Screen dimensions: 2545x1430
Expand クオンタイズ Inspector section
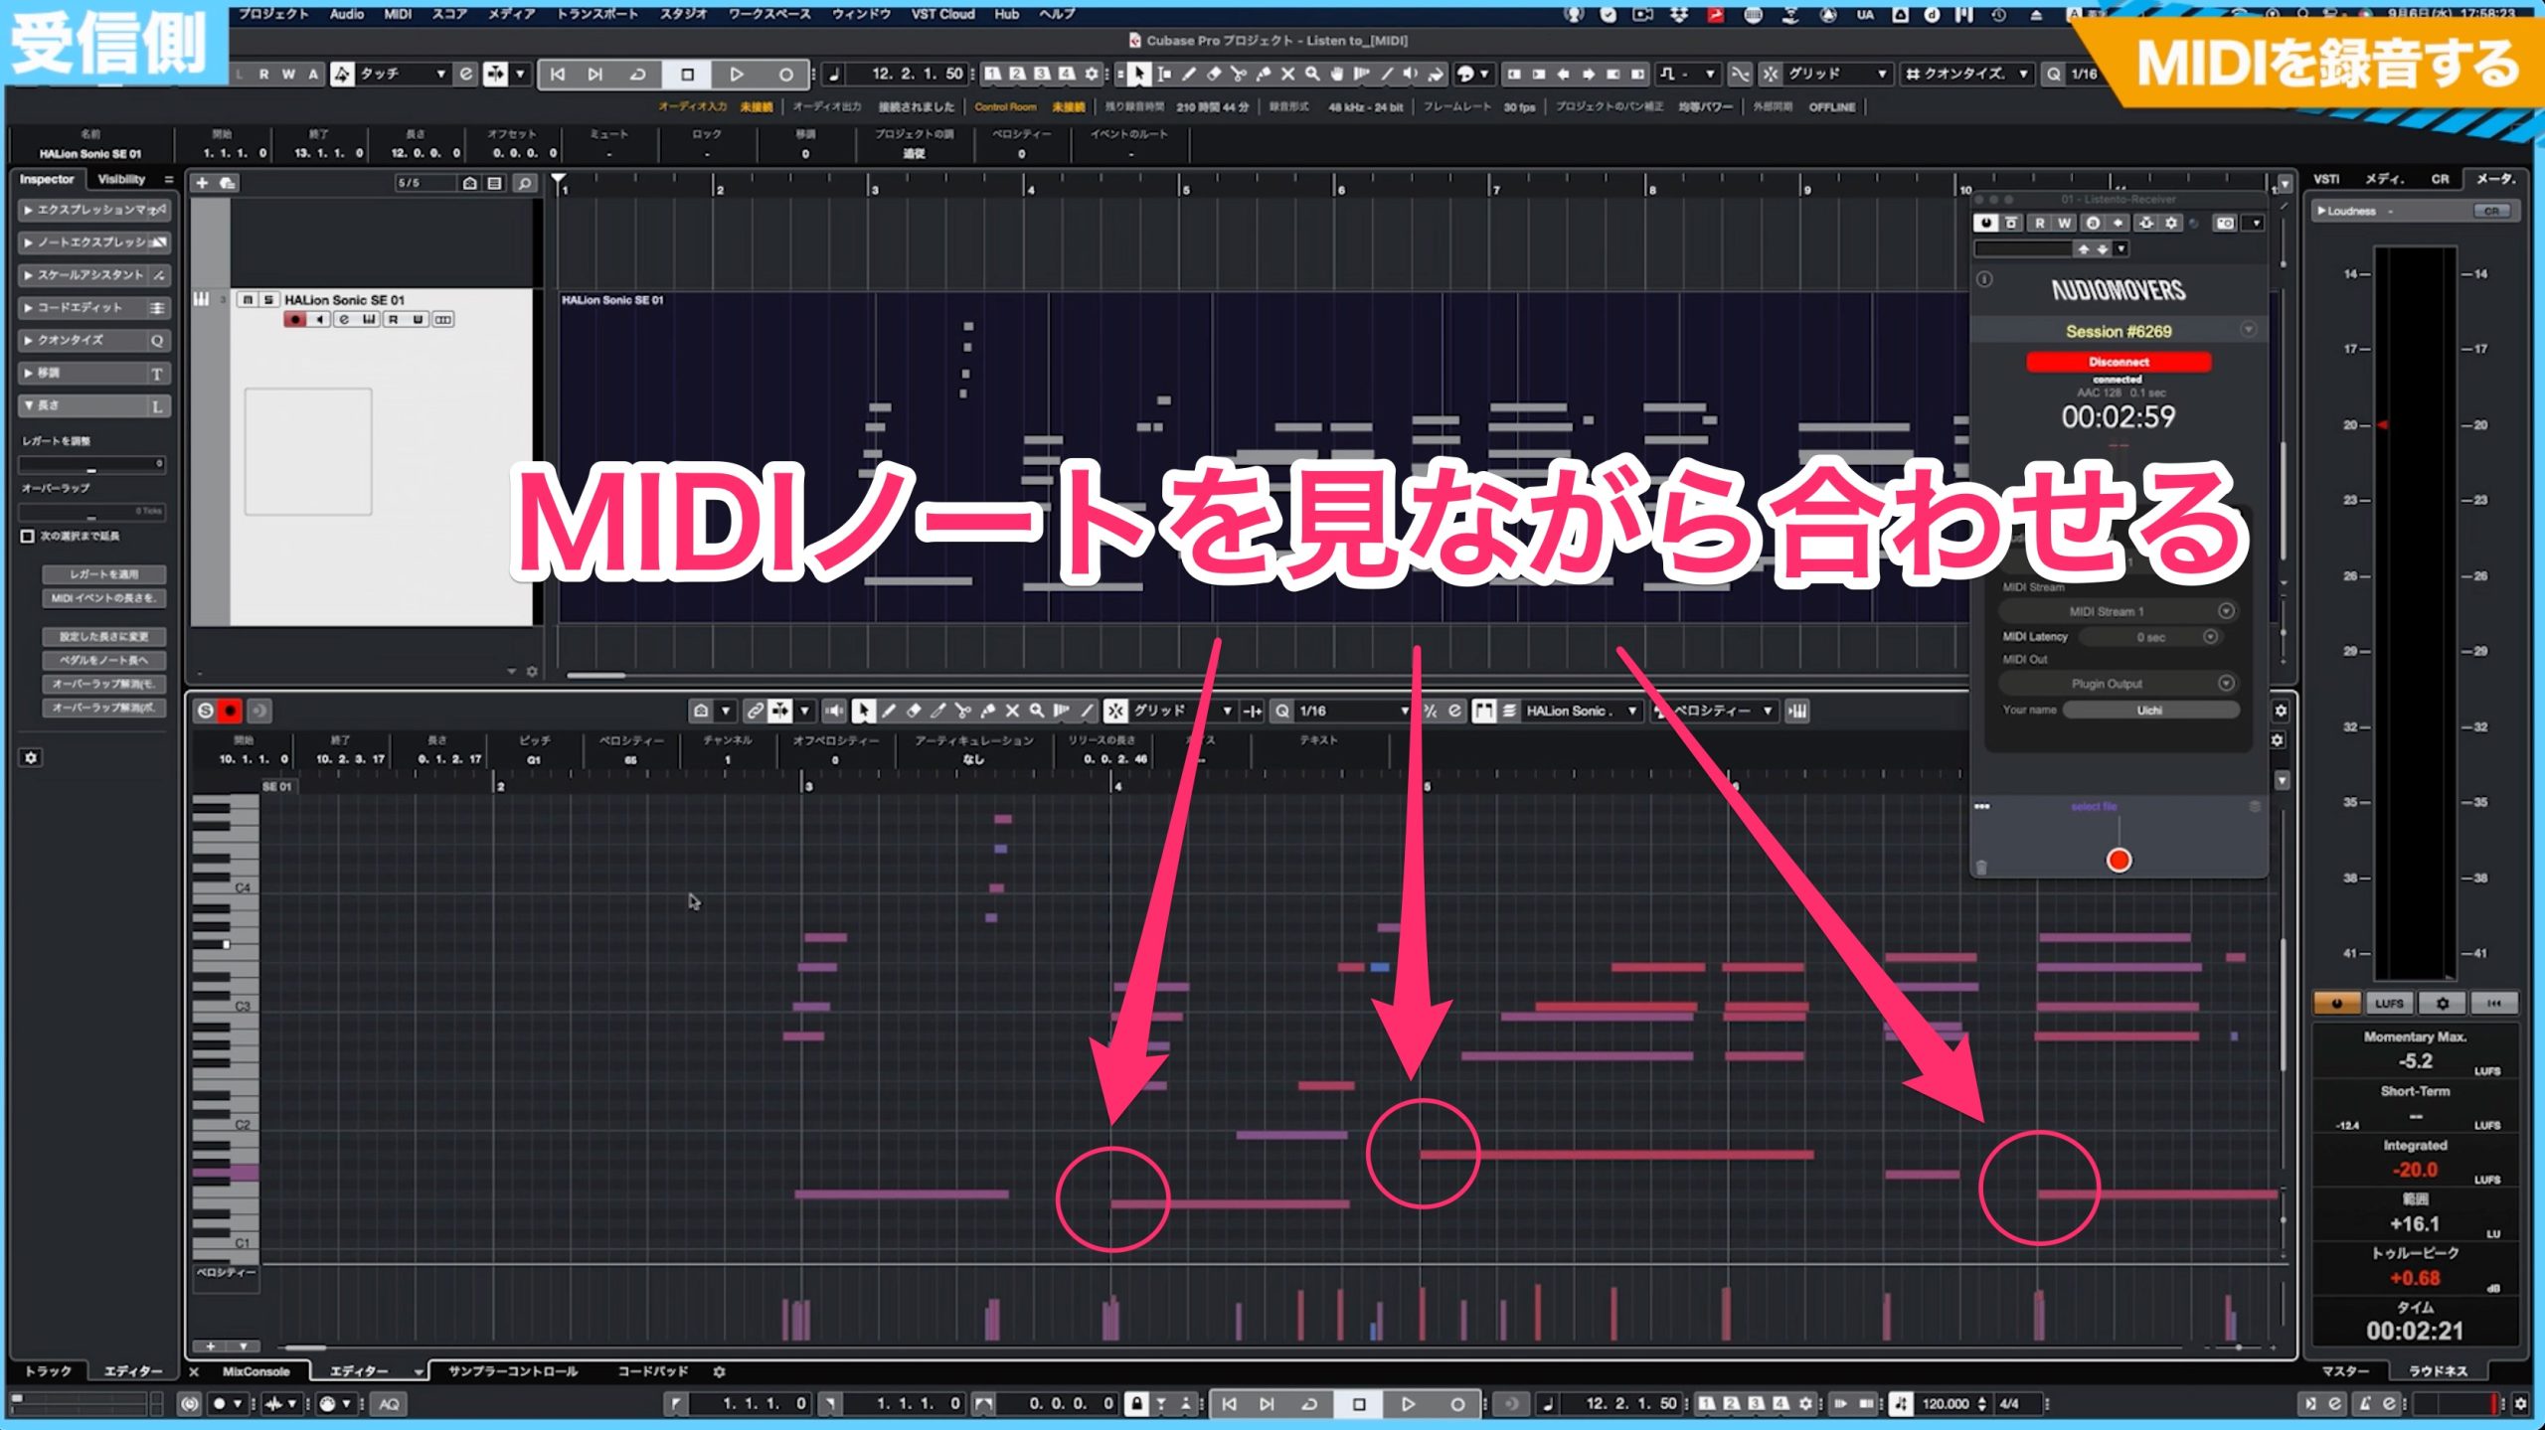[94, 341]
